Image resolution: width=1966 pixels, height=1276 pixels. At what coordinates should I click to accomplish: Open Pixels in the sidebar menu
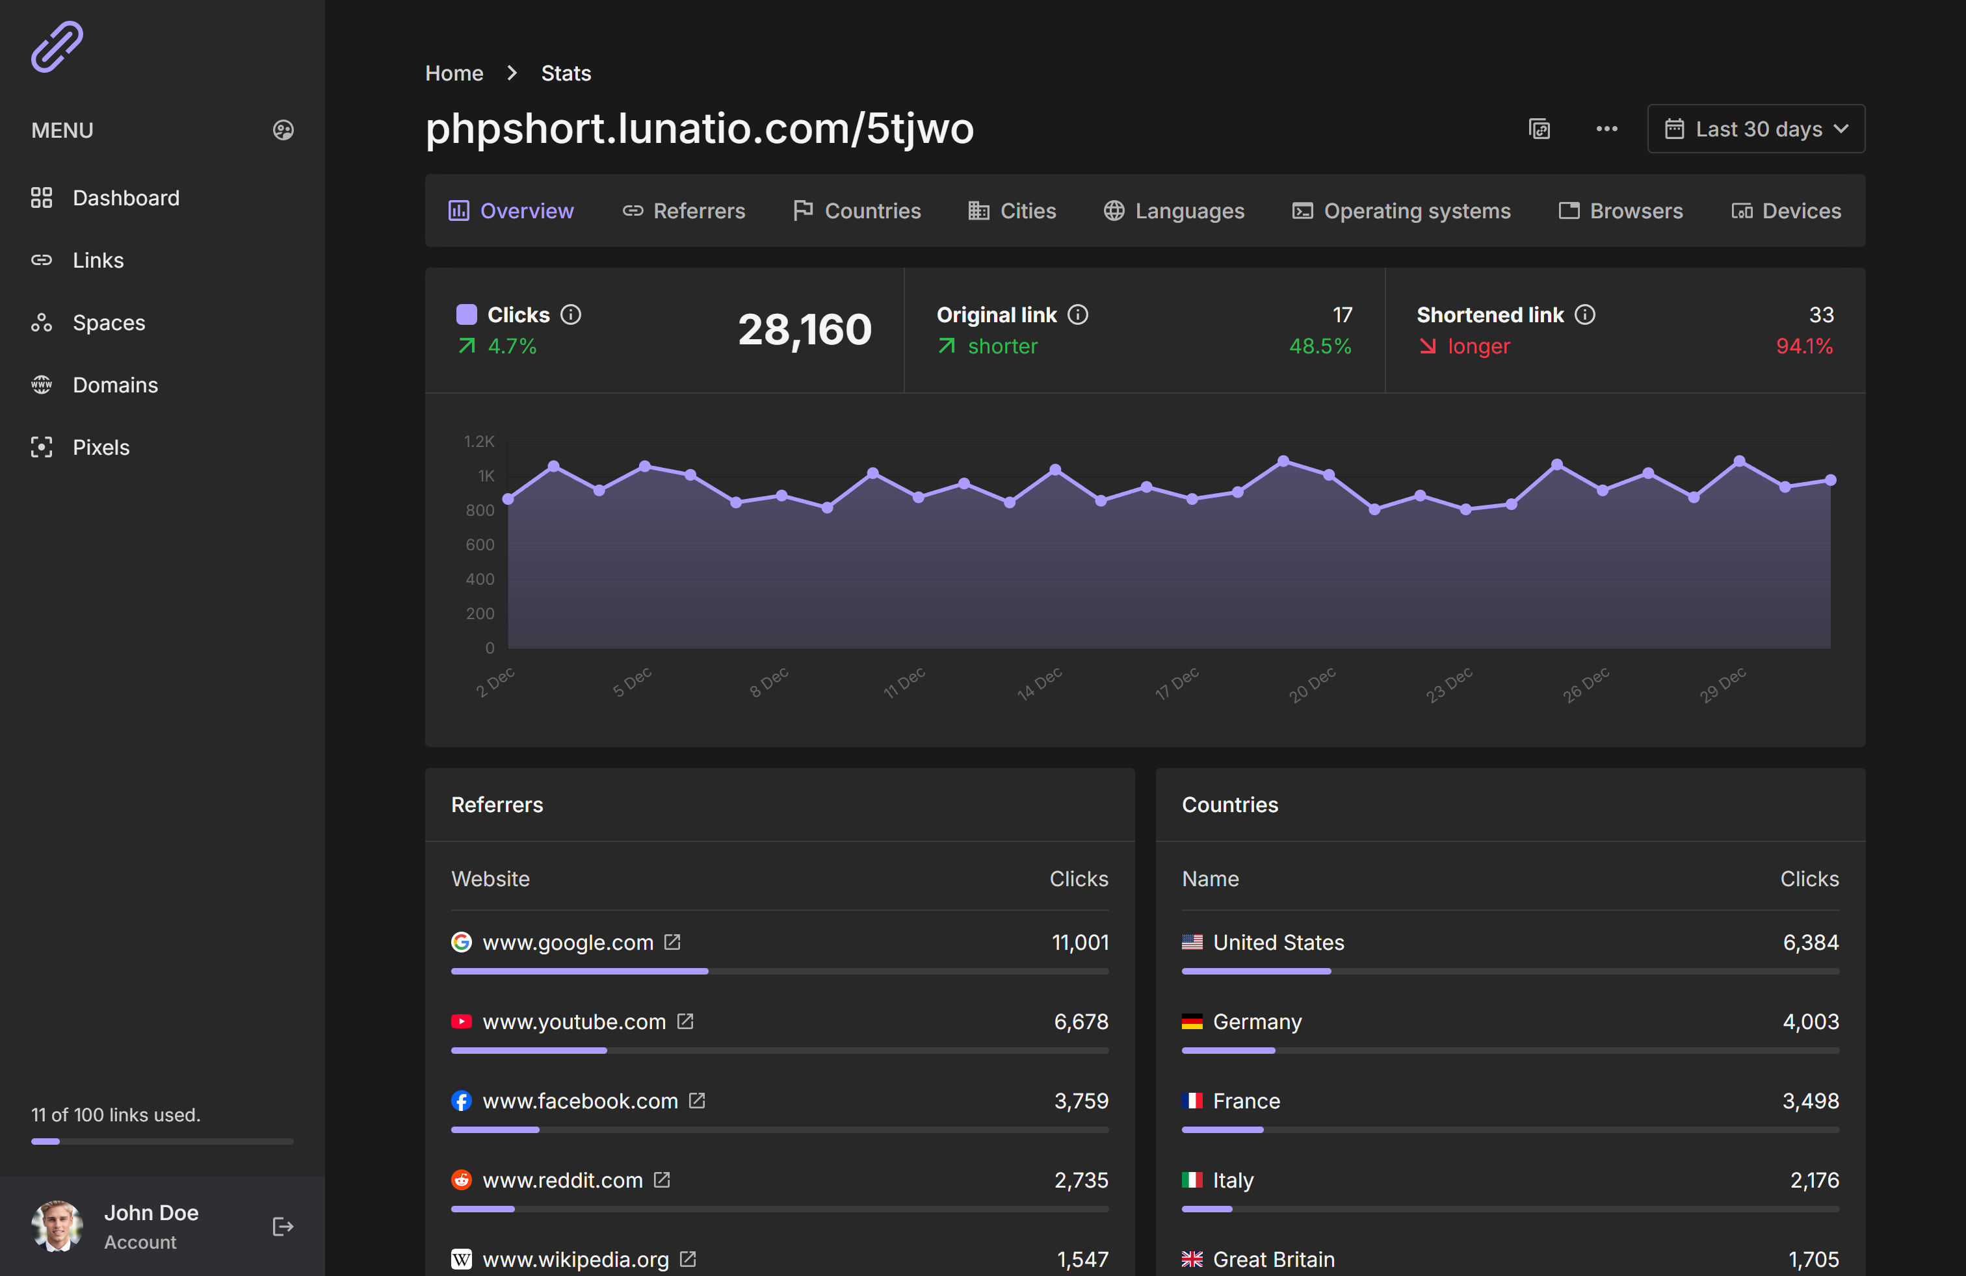coord(101,448)
